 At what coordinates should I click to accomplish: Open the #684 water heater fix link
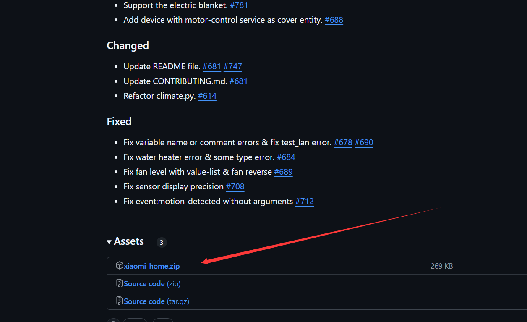286,157
